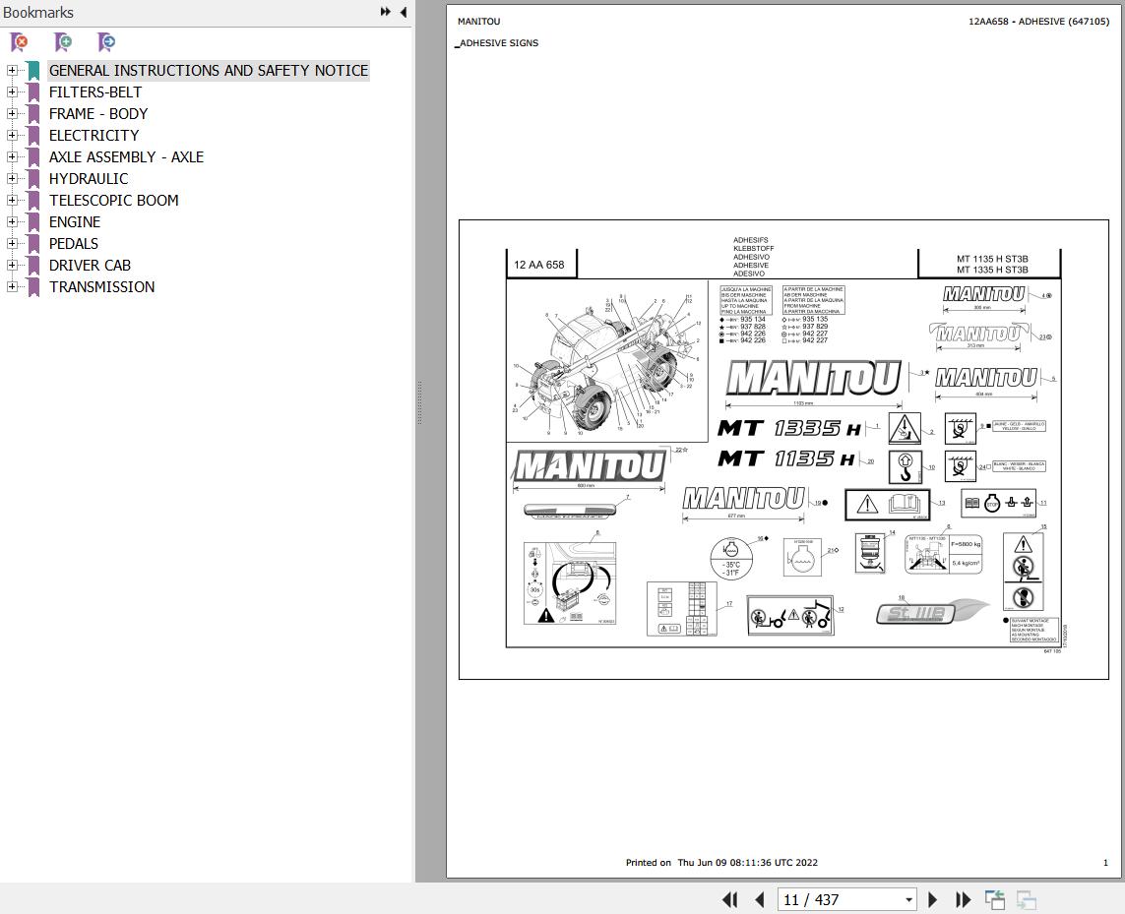Open the ELECTRICITY bookmark
Viewport: 1125px width, 914px height.
click(94, 135)
